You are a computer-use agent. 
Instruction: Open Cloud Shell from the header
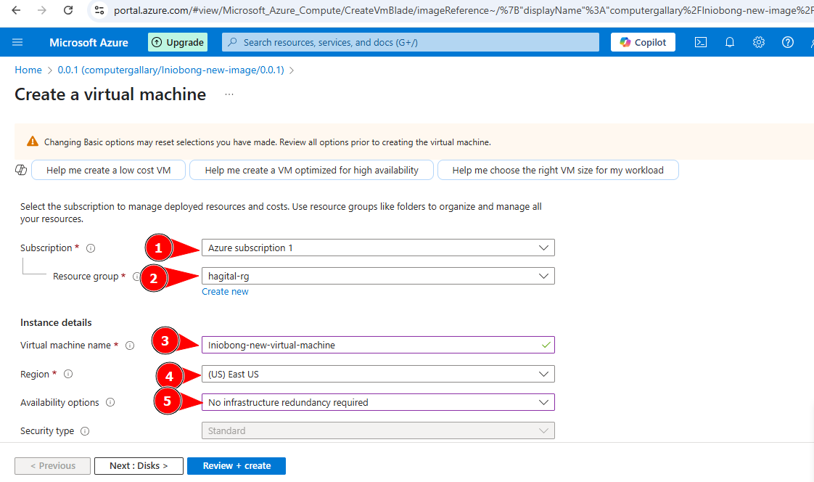(700, 42)
